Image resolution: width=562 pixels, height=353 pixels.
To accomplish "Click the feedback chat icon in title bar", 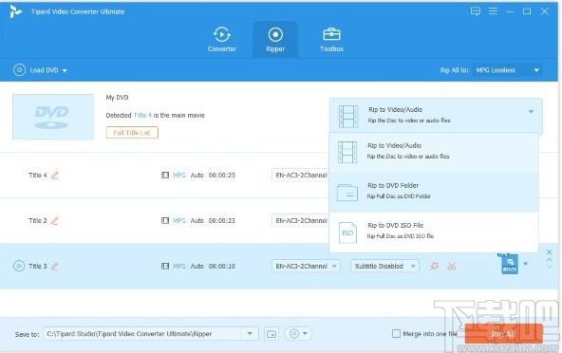I will point(476,11).
